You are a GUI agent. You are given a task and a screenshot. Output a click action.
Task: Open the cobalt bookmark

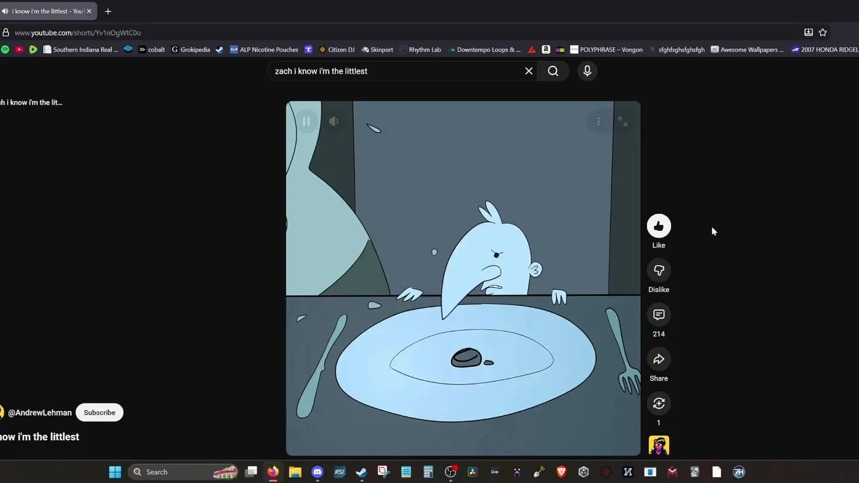[x=152, y=50]
